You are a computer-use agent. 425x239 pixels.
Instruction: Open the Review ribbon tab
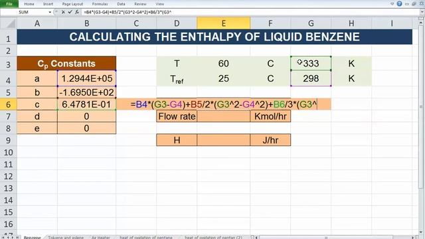(140, 4)
